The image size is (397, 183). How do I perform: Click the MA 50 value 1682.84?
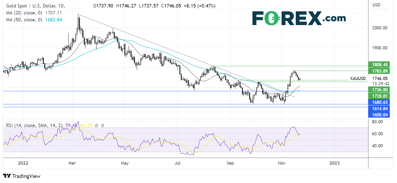pos(54,19)
